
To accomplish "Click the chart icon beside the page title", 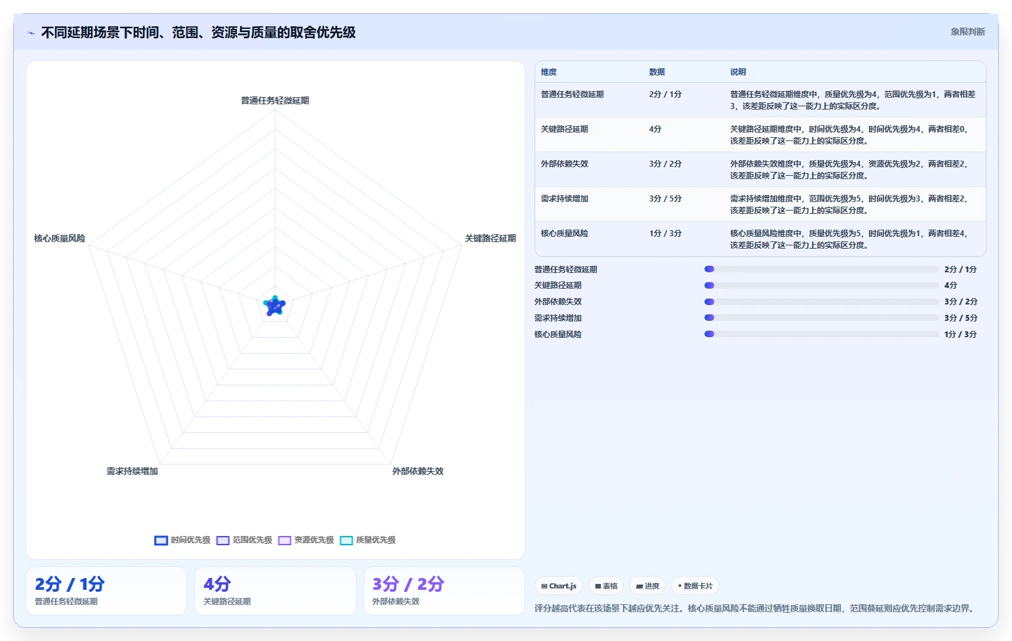I will (31, 33).
